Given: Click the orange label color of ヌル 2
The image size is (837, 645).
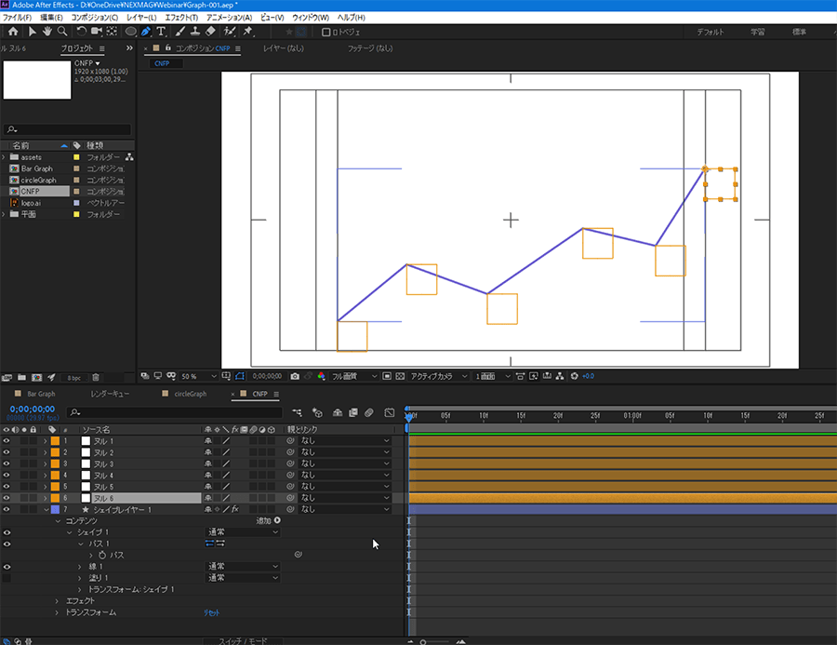Looking at the screenshot, I should (x=54, y=452).
